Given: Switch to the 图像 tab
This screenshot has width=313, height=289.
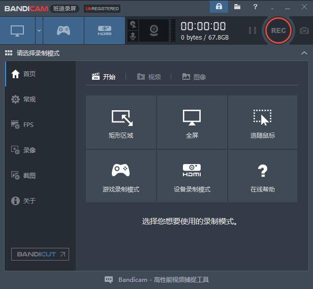Looking at the screenshot, I should (194, 77).
